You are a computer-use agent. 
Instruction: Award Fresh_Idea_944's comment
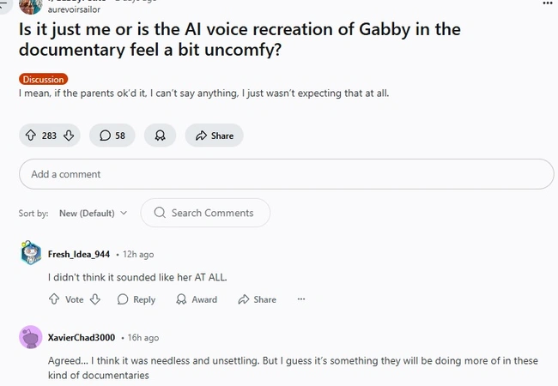point(197,299)
